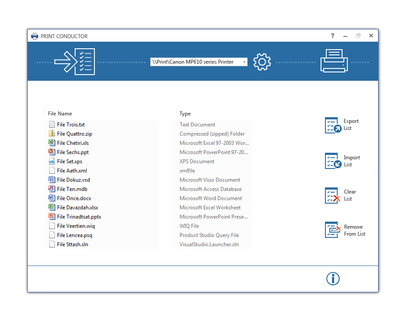Select File Chetiri.xls Excel icon
The width and height of the screenshot is (404, 316).
click(x=52, y=143)
